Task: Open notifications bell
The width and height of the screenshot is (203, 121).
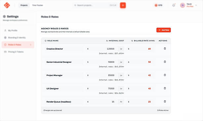Action: pyautogui.click(x=174, y=5)
